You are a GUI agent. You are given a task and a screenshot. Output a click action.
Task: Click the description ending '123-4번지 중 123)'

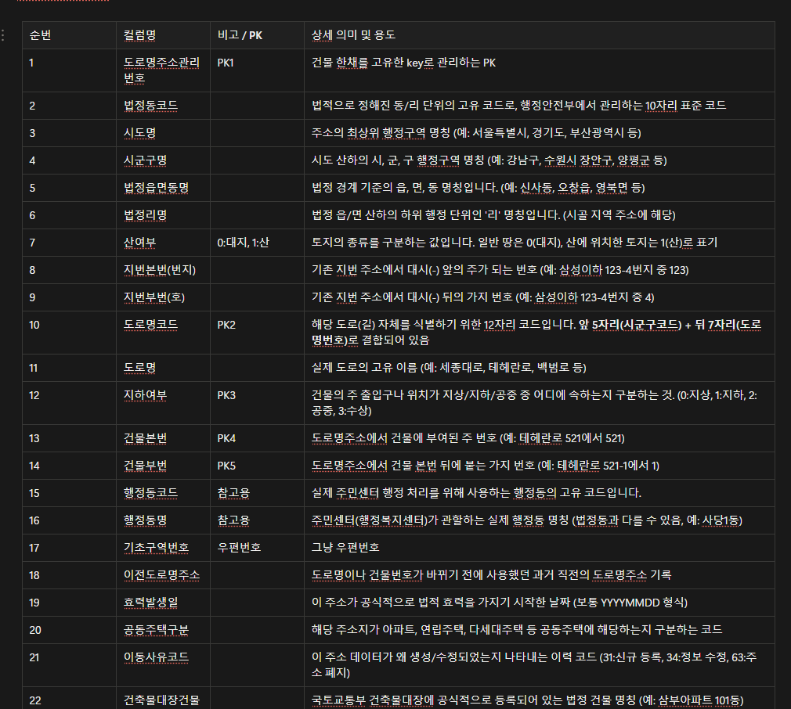(540, 270)
